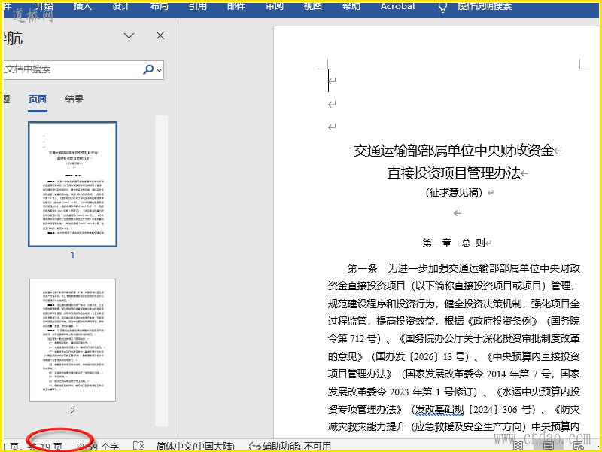Open the 视图 (View) ribbon tab
The height and width of the screenshot is (452, 602).
pyautogui.click(x=312, y=6)
